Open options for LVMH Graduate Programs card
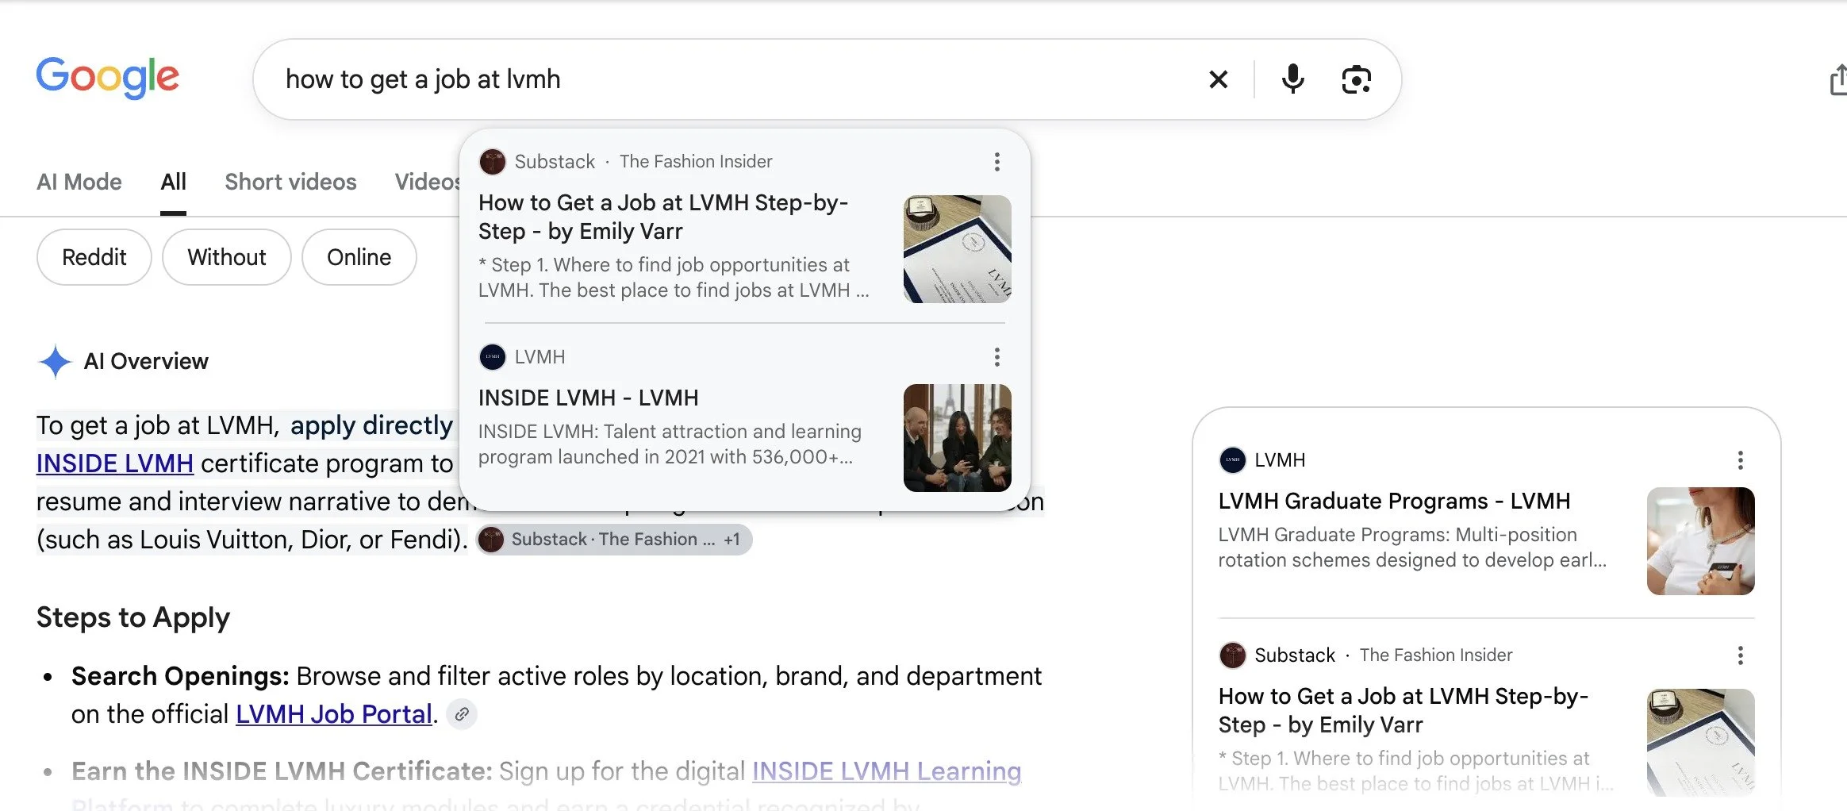This screenshot has width=1847, height=811. point(1740,460)
